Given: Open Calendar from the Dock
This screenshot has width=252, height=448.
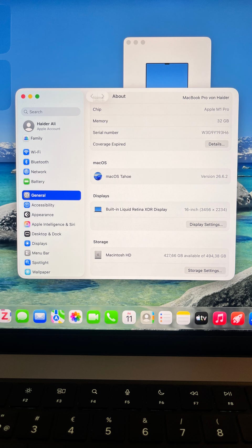Looking at the screenshot, I should point(129,318).
